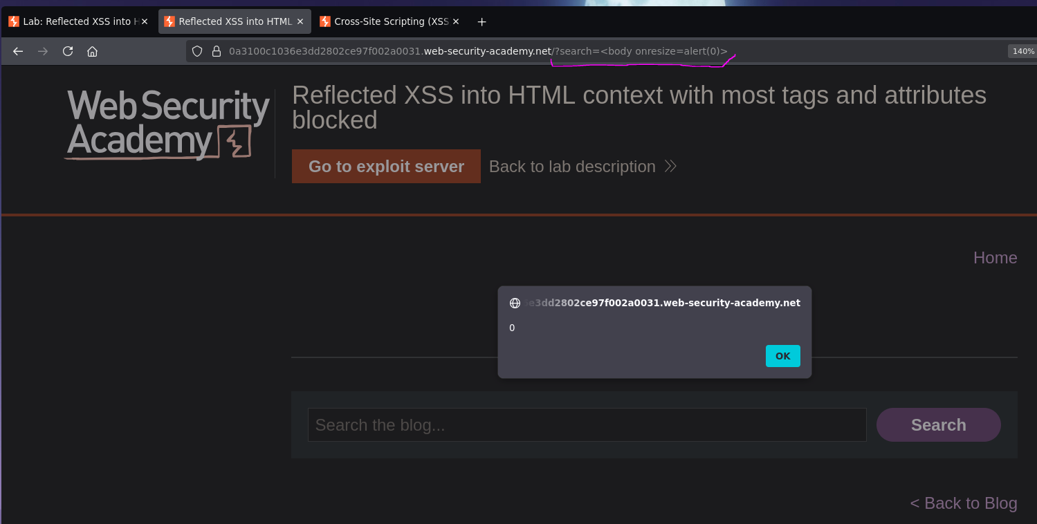Open a new browser tab
The height and width of the screenshot is (524, 1037).
[482, 21]
